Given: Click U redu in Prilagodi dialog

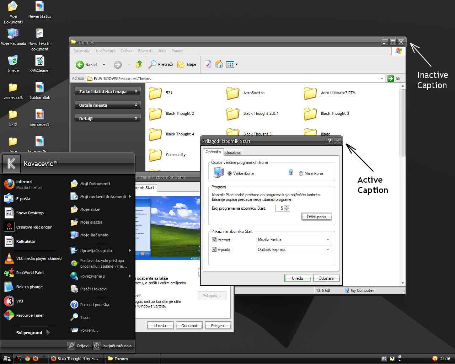Looking at the screenshot, I should coord(298,278).
